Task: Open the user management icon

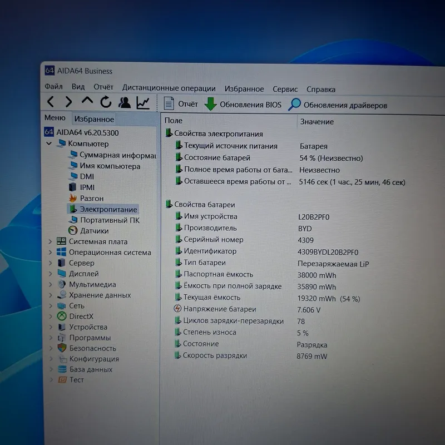Action: click(124, 102)
